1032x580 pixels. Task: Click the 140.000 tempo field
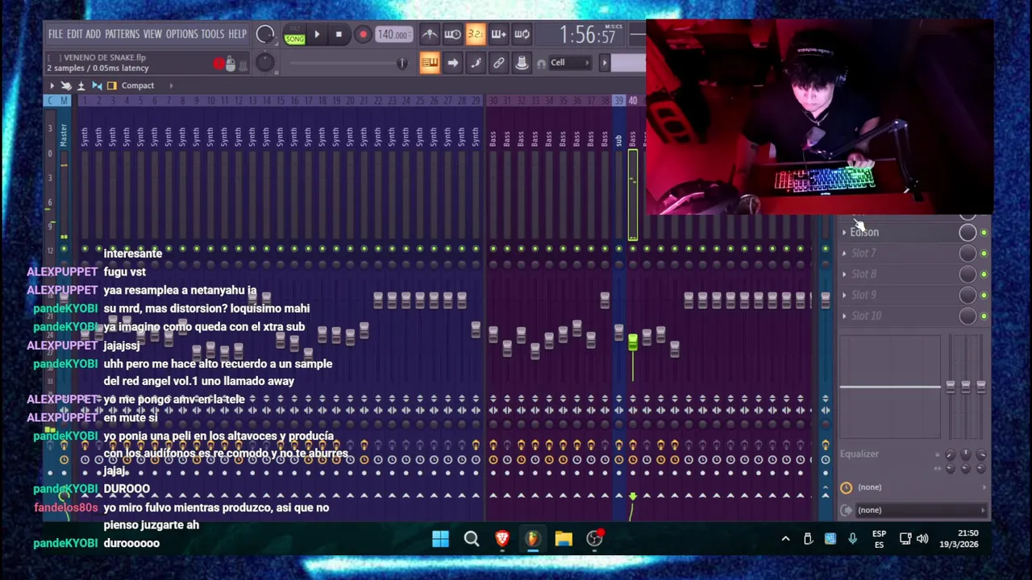pyautogui.click(x=393, y=35)
